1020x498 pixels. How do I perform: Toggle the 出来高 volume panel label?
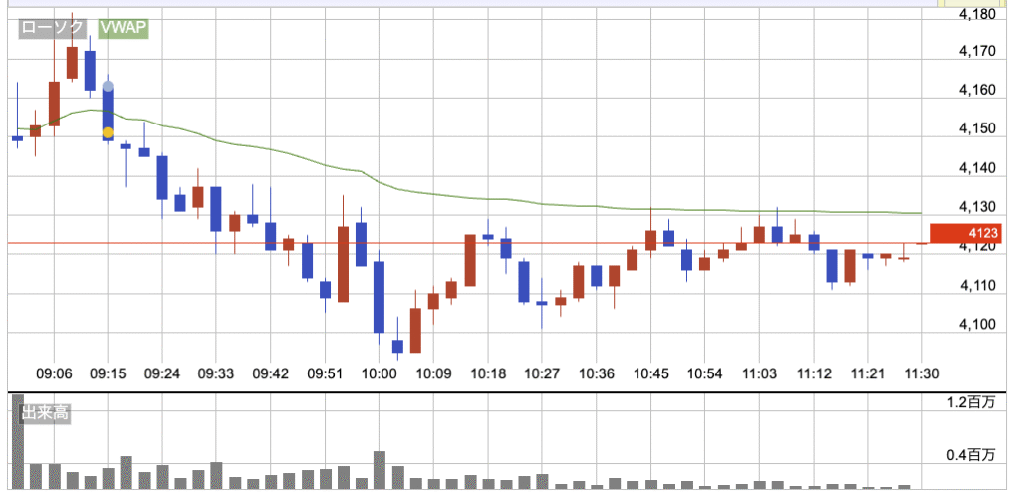pos(45,413)
